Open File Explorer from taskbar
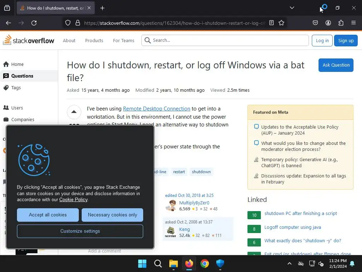The image size is (362, 272). [x=173, y=263]
